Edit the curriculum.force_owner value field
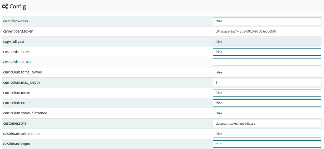 pos(267,72)
